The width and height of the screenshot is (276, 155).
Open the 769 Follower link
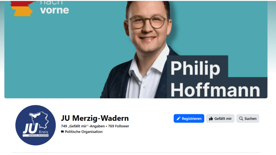(118, 126)
